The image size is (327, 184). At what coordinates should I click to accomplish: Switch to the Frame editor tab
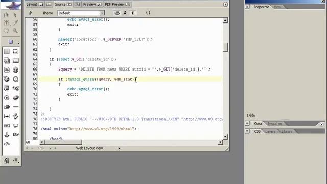(49, 4)
